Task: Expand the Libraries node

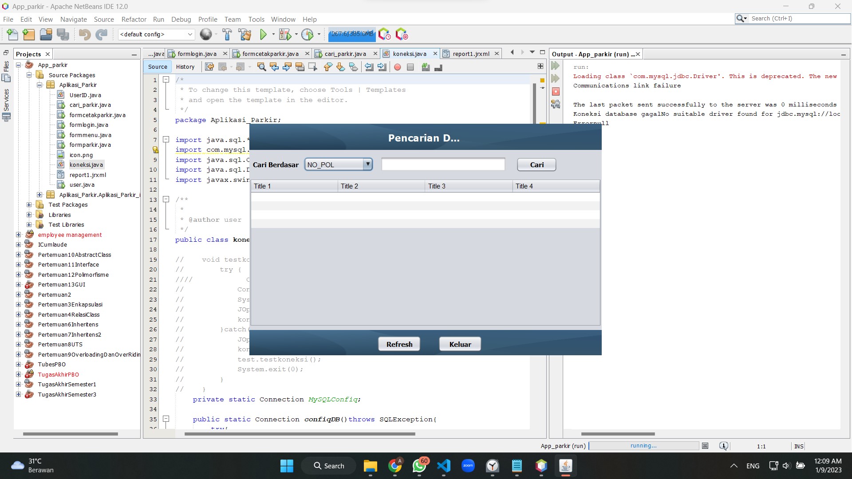Action: (x=29, y=215)
